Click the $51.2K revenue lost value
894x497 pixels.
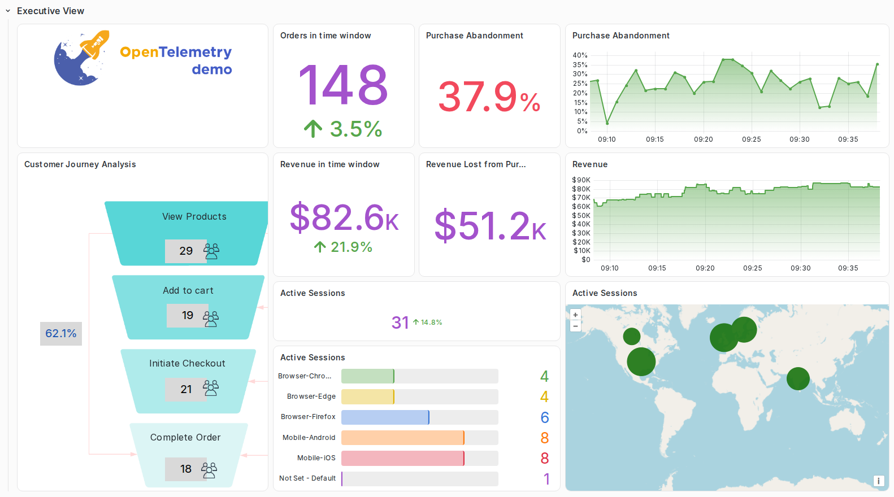[490, 225]
